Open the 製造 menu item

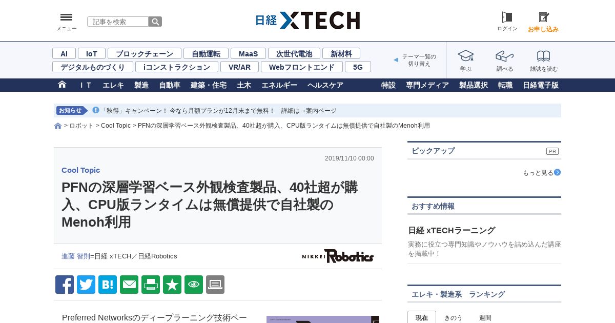141,85
